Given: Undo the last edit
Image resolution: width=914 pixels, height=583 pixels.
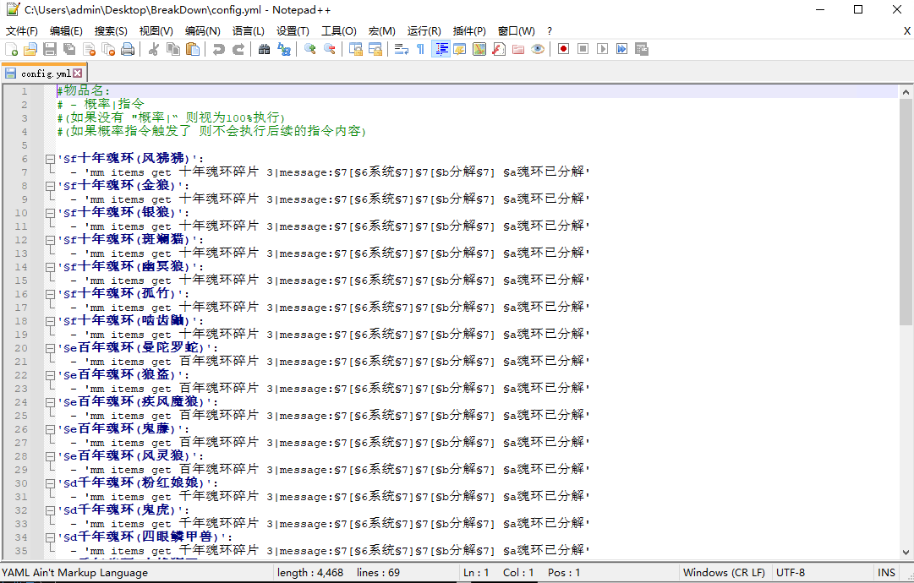Looking at the screenshot, I should (x=217, y=49).
